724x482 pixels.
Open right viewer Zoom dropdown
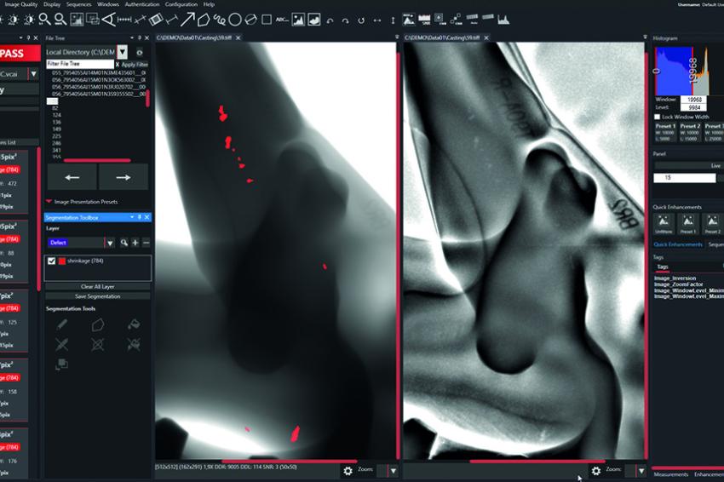pyautogui.click(x=641, y=471)
